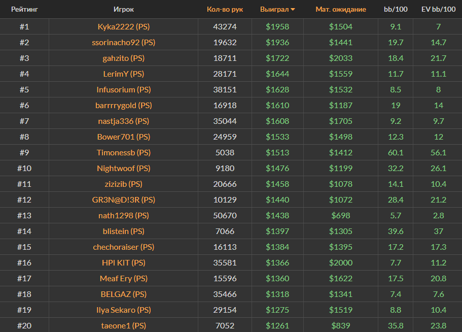
Task: Sort by Мат. ожидание column header
Action: click(340, 9)
